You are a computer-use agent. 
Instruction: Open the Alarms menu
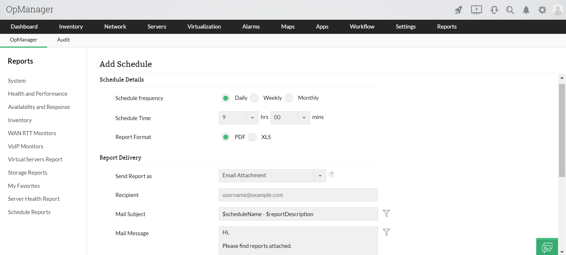pos(251,27)
